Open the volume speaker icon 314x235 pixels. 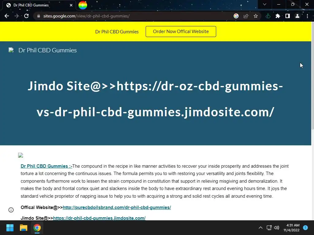click(x=277, y=228)
